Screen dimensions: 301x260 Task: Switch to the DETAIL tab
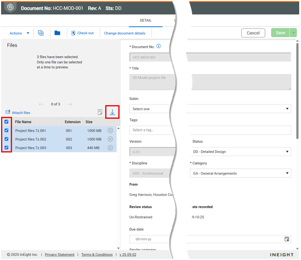(146, 21)
